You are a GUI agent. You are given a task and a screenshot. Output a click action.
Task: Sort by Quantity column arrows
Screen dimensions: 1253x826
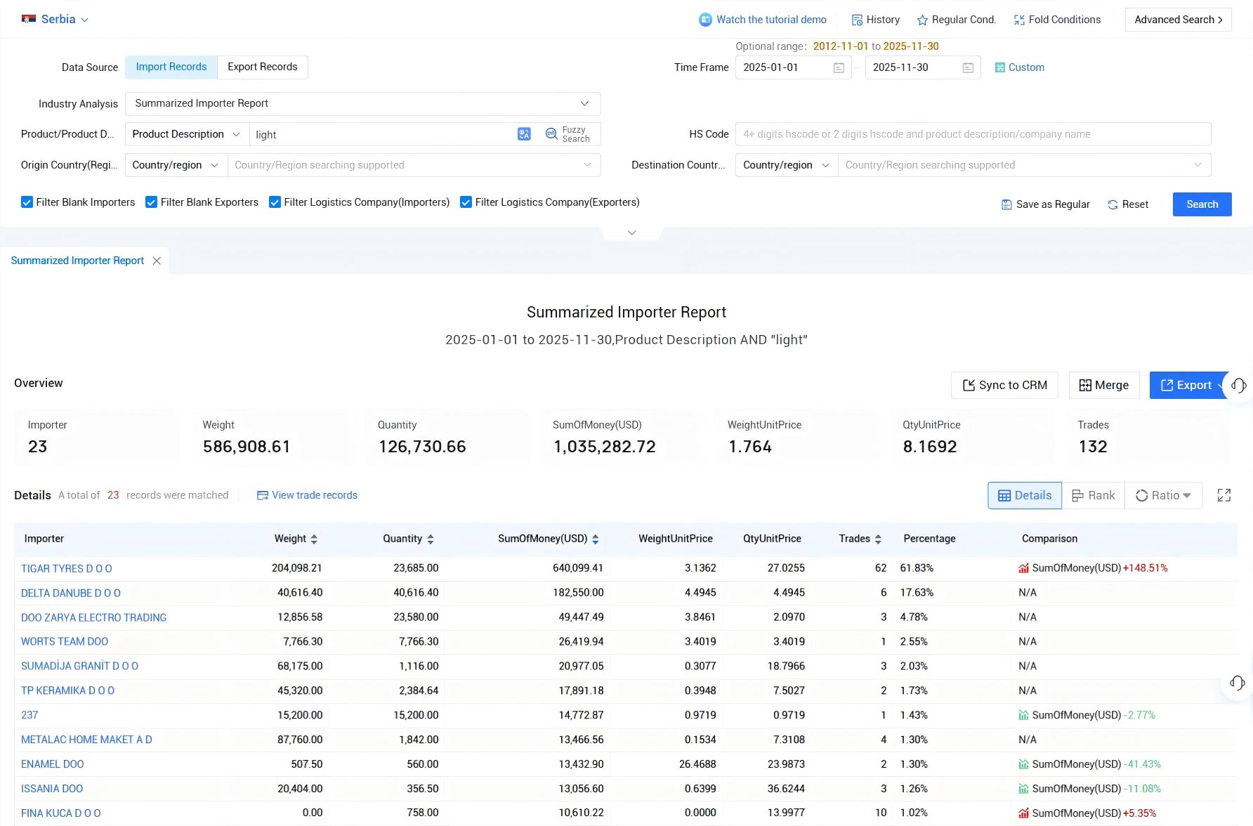point(431,539)
